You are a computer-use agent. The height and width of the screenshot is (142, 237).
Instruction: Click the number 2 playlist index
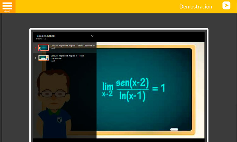click(35, 58)
